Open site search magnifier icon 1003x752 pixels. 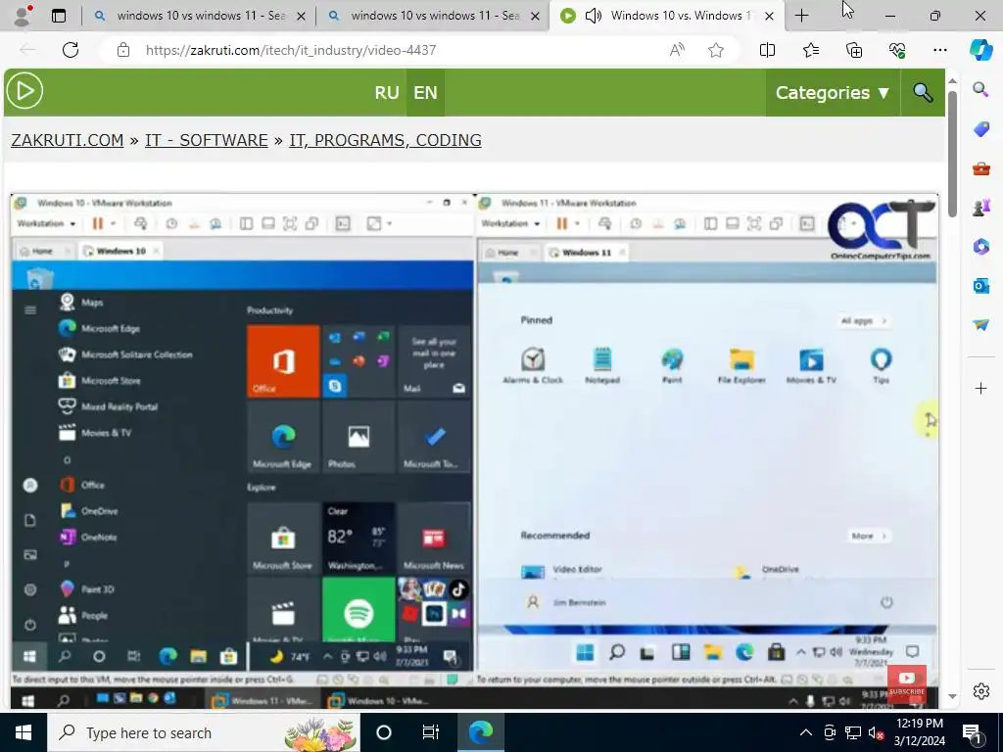pyautogui.click(x=923, y=93)
